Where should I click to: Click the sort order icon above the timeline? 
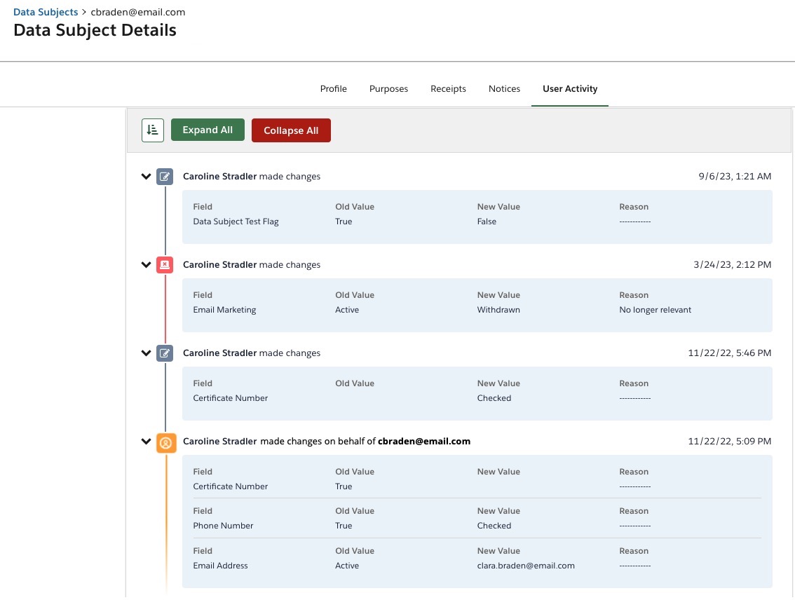point(152,130)
